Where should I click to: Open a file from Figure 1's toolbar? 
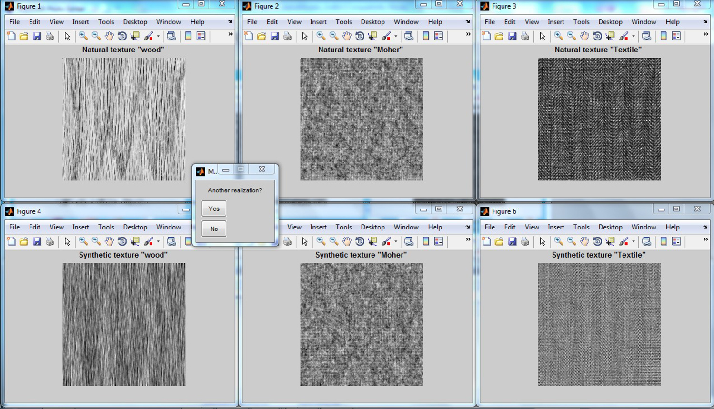pyautogui.click(x=24, y=36)
